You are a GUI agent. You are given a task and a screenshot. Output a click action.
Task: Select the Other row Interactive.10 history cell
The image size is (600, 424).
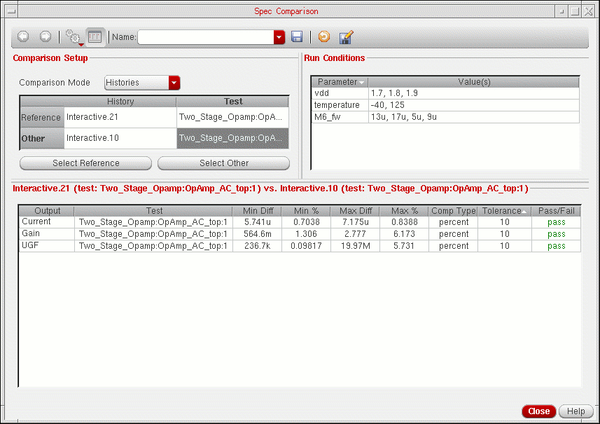coord(120,138)
